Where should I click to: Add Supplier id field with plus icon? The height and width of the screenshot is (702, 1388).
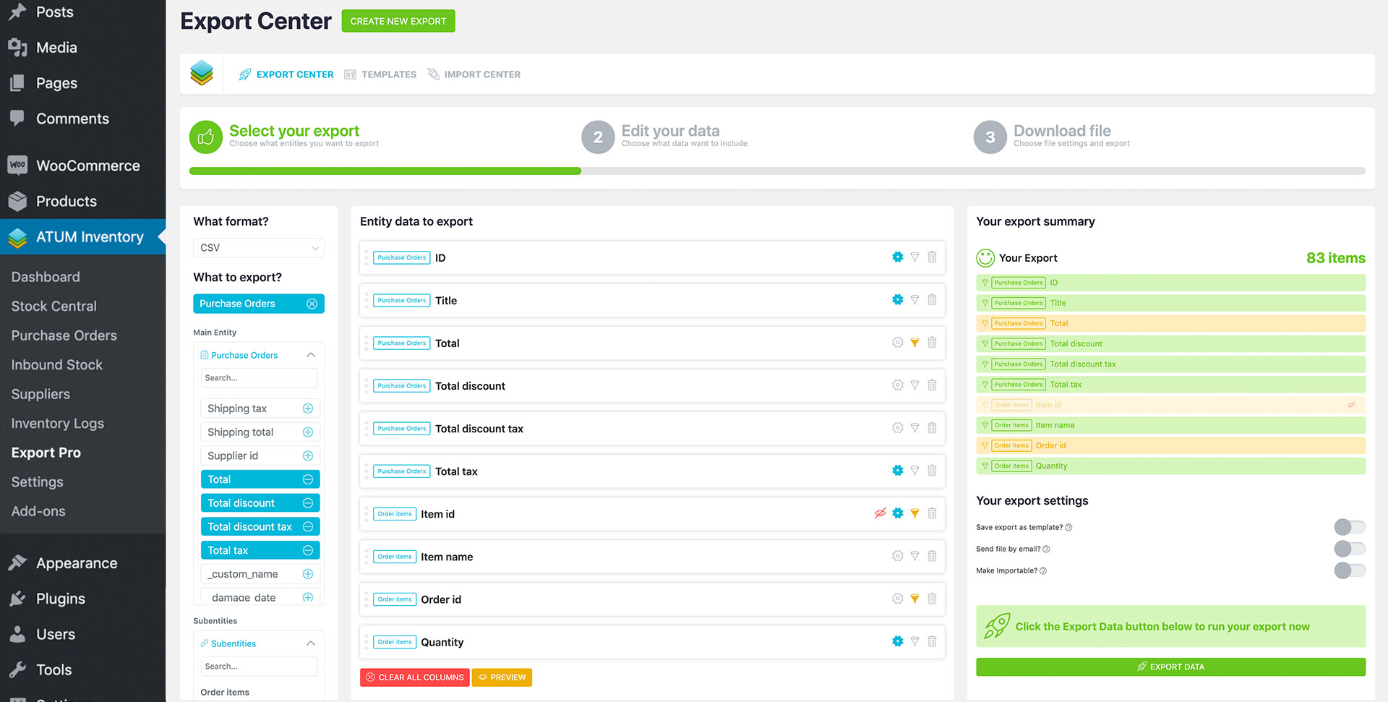coord(307,455)
